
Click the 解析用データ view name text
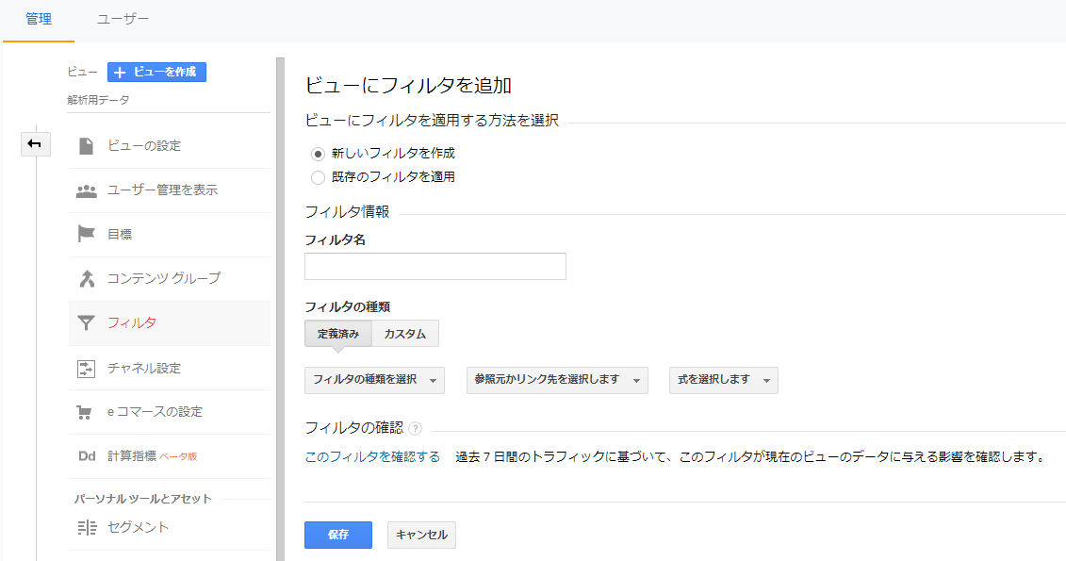coord(99,100)
